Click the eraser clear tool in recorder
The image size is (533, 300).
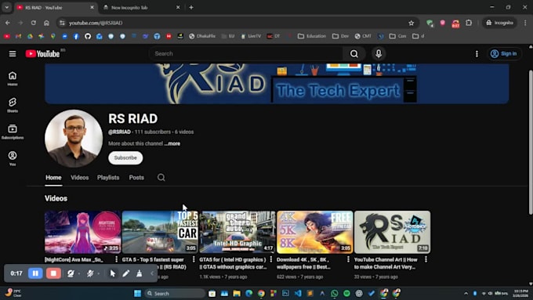(139, 273)
